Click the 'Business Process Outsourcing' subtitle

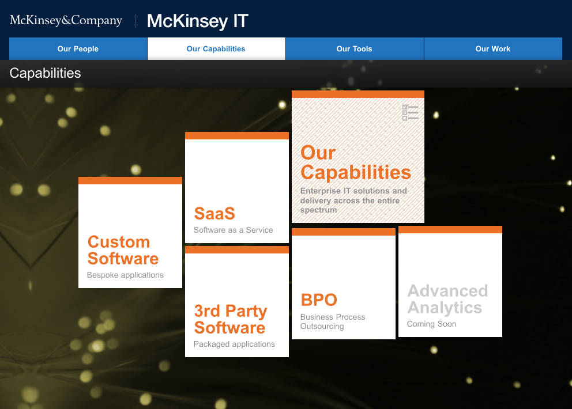click(x=333, y=321)
